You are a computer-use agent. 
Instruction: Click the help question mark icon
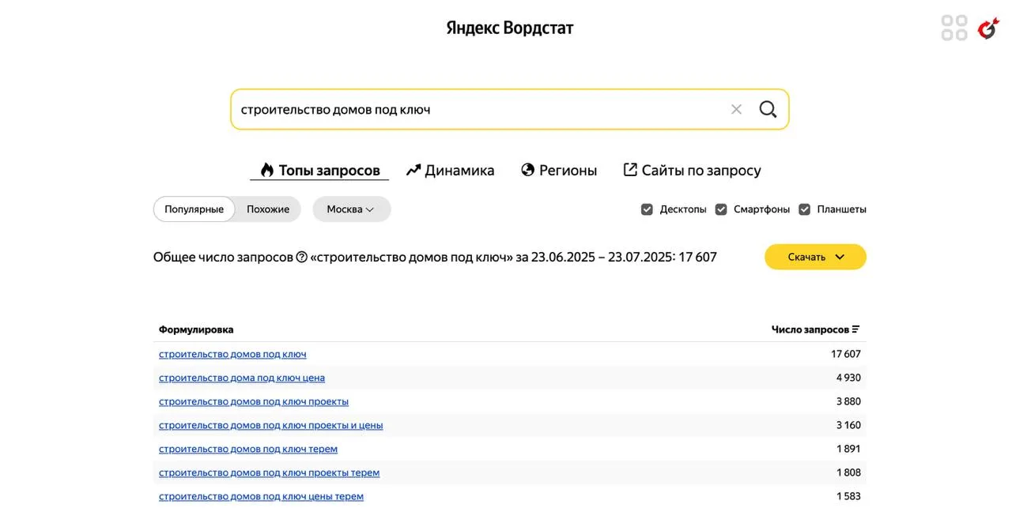tap(301, 257)
